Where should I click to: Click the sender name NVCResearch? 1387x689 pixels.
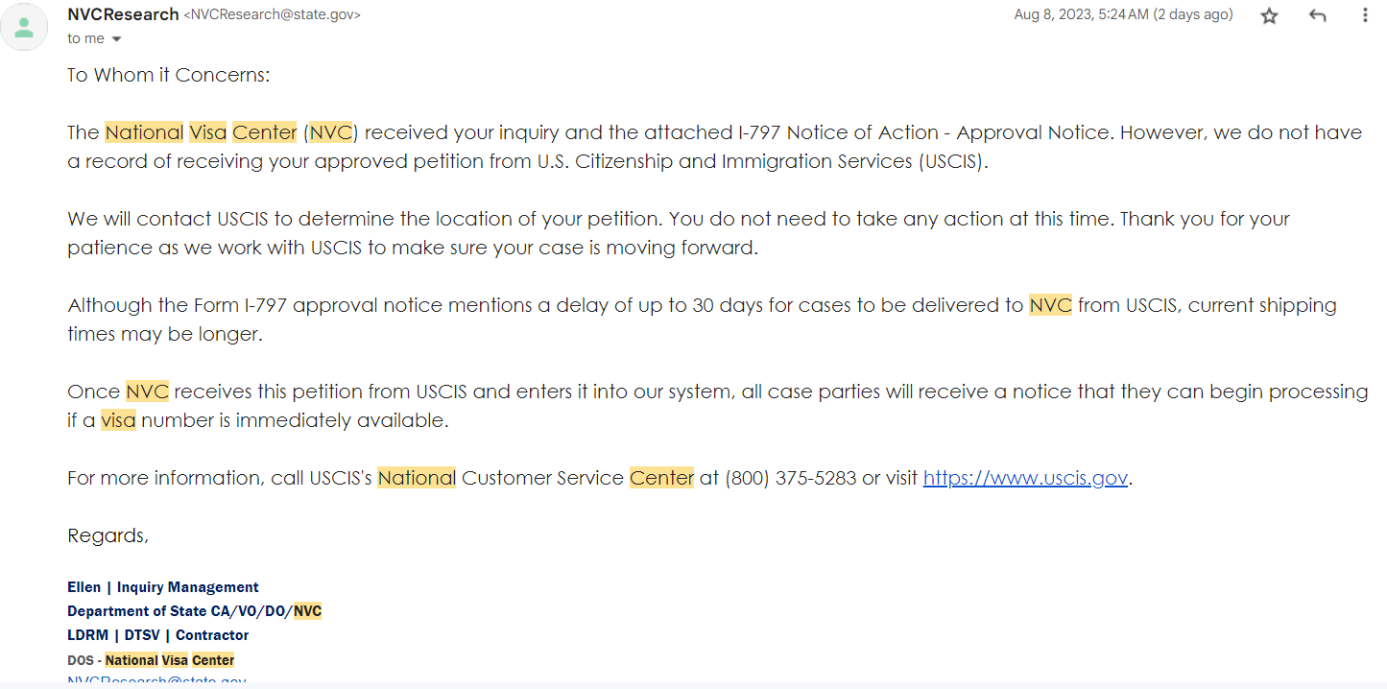[123, 14]
